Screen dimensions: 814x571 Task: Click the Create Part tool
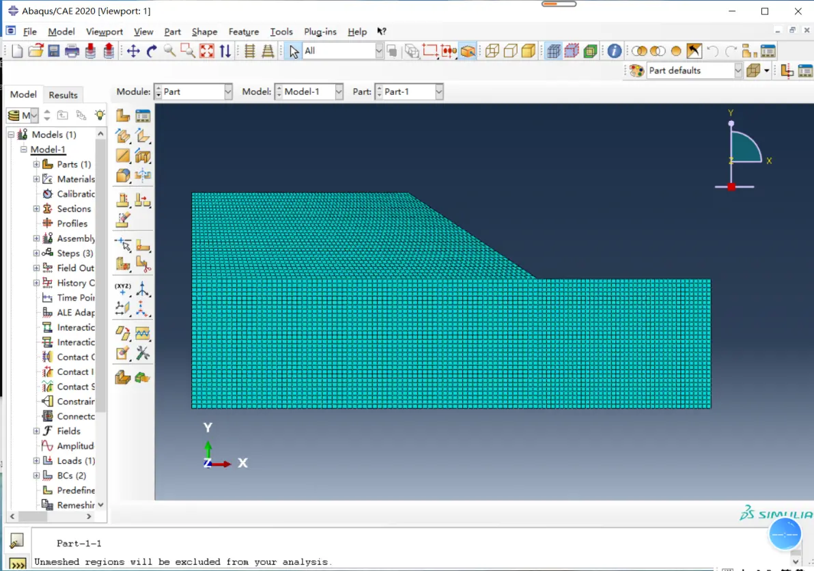click(123, 115)
